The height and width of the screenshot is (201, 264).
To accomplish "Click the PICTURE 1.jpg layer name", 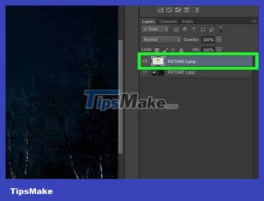I will 181,72.
